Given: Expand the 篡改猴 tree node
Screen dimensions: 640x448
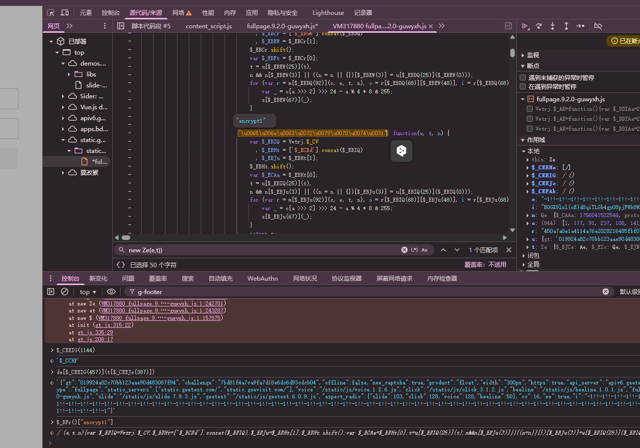Looking at the screenshot, I should (x=63, y=172).
